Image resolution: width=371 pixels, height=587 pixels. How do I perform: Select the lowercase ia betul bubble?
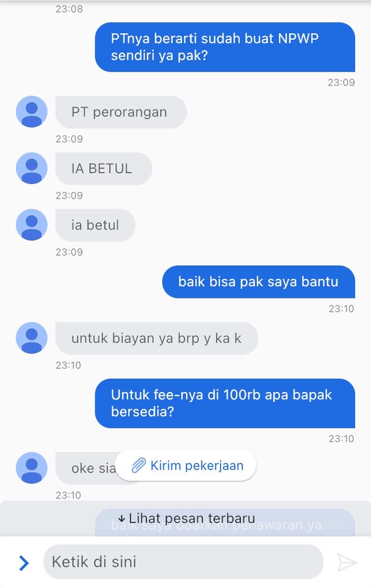coord(95,225)
